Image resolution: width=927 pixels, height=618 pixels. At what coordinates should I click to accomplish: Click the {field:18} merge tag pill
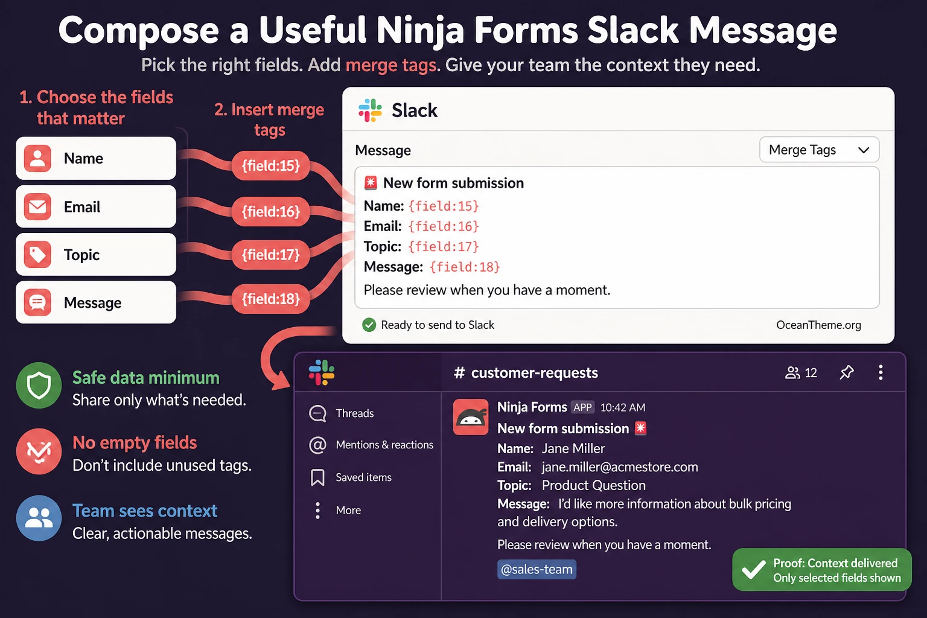pos(271,299)
